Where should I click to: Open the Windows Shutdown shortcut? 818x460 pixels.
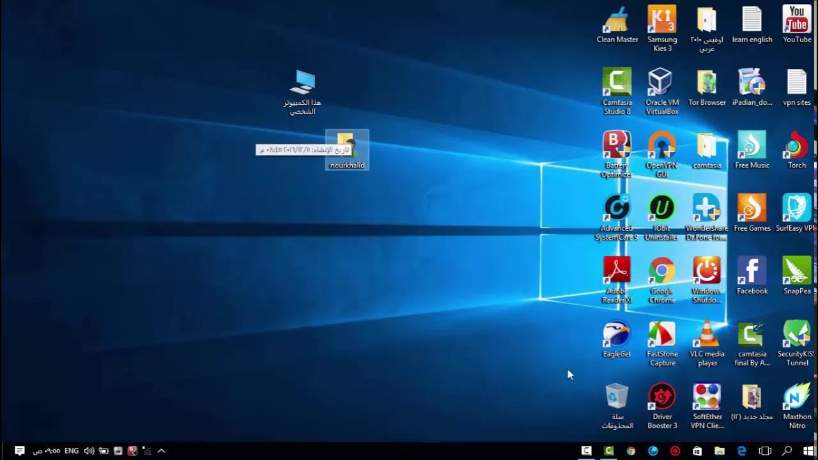point(707,280)
